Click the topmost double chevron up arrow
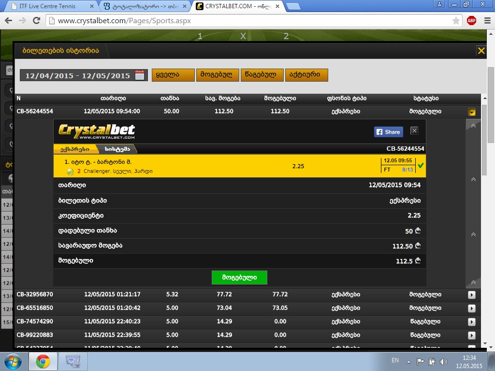This screenshot has width=495, height=371. [473, 126]
